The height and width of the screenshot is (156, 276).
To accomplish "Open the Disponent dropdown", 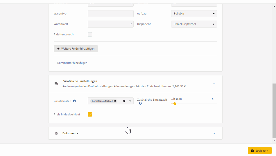I will pos(194,24).
